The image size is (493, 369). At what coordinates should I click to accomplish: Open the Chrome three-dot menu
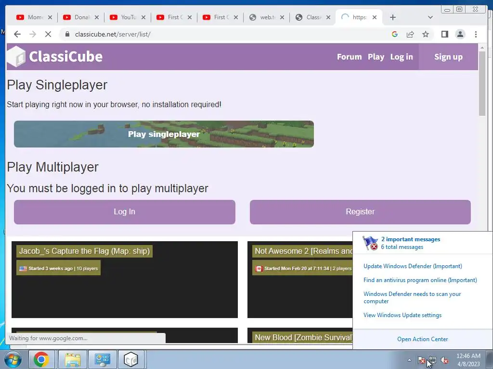click(476, 34)
